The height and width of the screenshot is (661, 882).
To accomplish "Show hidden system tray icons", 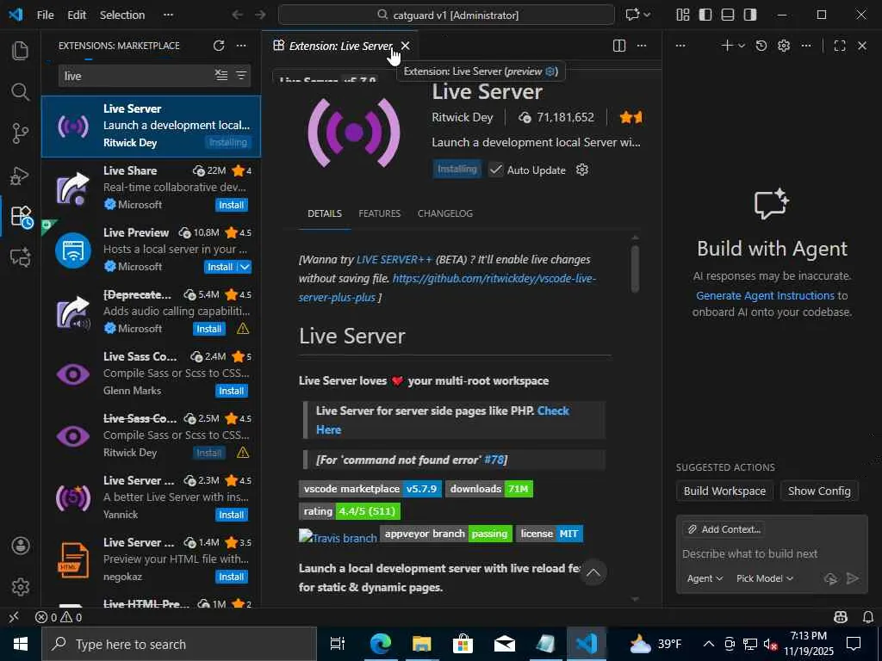I will [x=709, y=644].
